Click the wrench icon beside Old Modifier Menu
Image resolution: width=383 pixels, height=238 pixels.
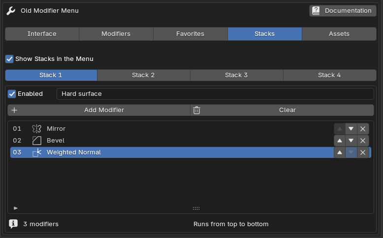(x=11, y=11)
